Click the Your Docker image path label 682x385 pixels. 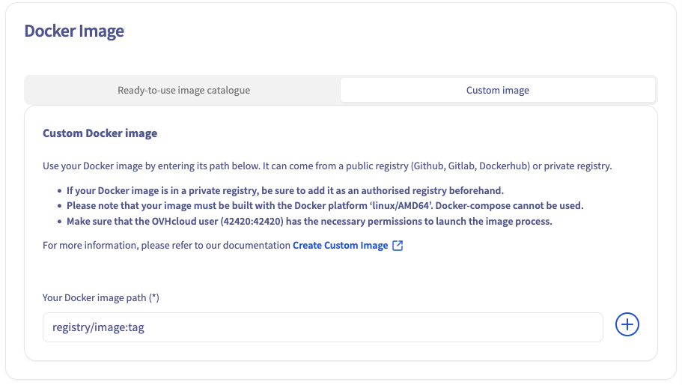(100, 298)
